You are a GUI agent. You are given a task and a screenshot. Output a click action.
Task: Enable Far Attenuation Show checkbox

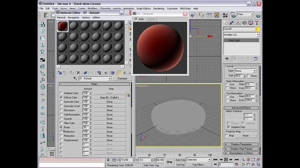[227, 100]
